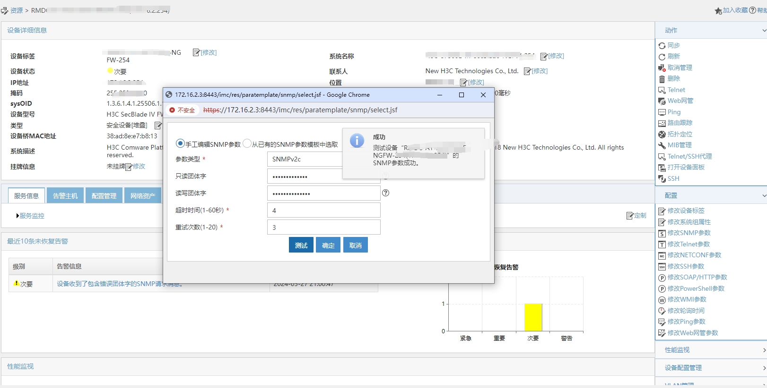Screen dimensions: 767x388
Task: Expand the 性能监视 sidebar section
Action: (711, 350)
